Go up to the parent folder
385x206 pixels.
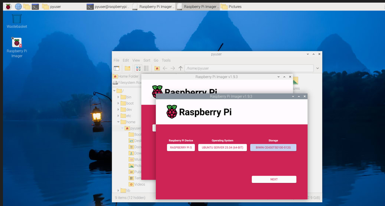(x=180, y=68)
